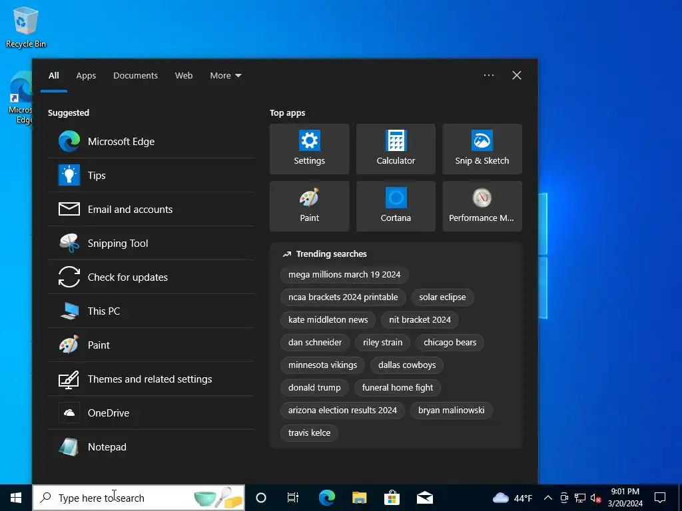Launch Snipping Tool from suggestions
Viewport: 682px width, 511px height.
[151, 243]
